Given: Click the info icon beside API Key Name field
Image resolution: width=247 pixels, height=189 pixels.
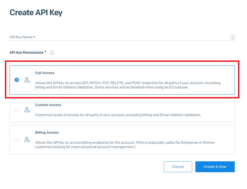Looking at the screenshot, I should click(x=232, y=37).
